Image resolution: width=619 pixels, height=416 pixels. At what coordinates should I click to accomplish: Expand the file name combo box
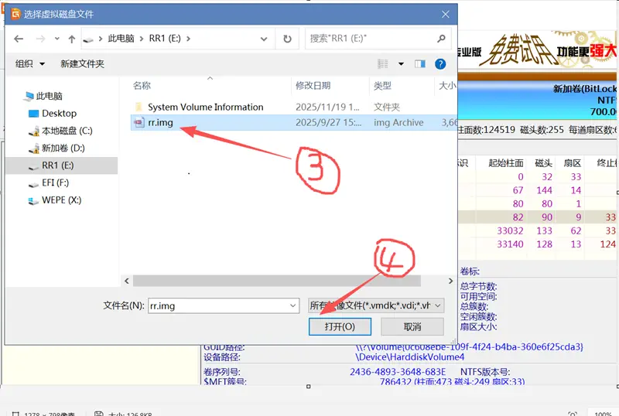coord(292,305)
